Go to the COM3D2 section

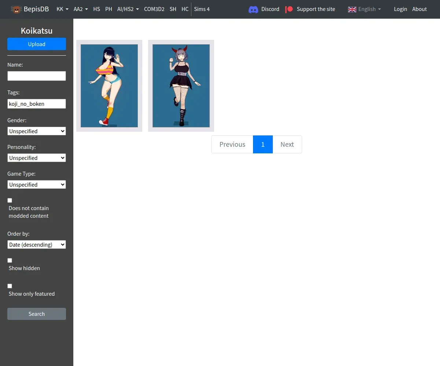(154, 9)
